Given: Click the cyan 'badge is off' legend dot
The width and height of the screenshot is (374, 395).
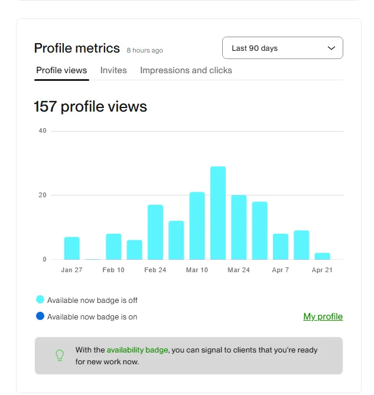Looking at the screenshot, I should pos(40,300).
